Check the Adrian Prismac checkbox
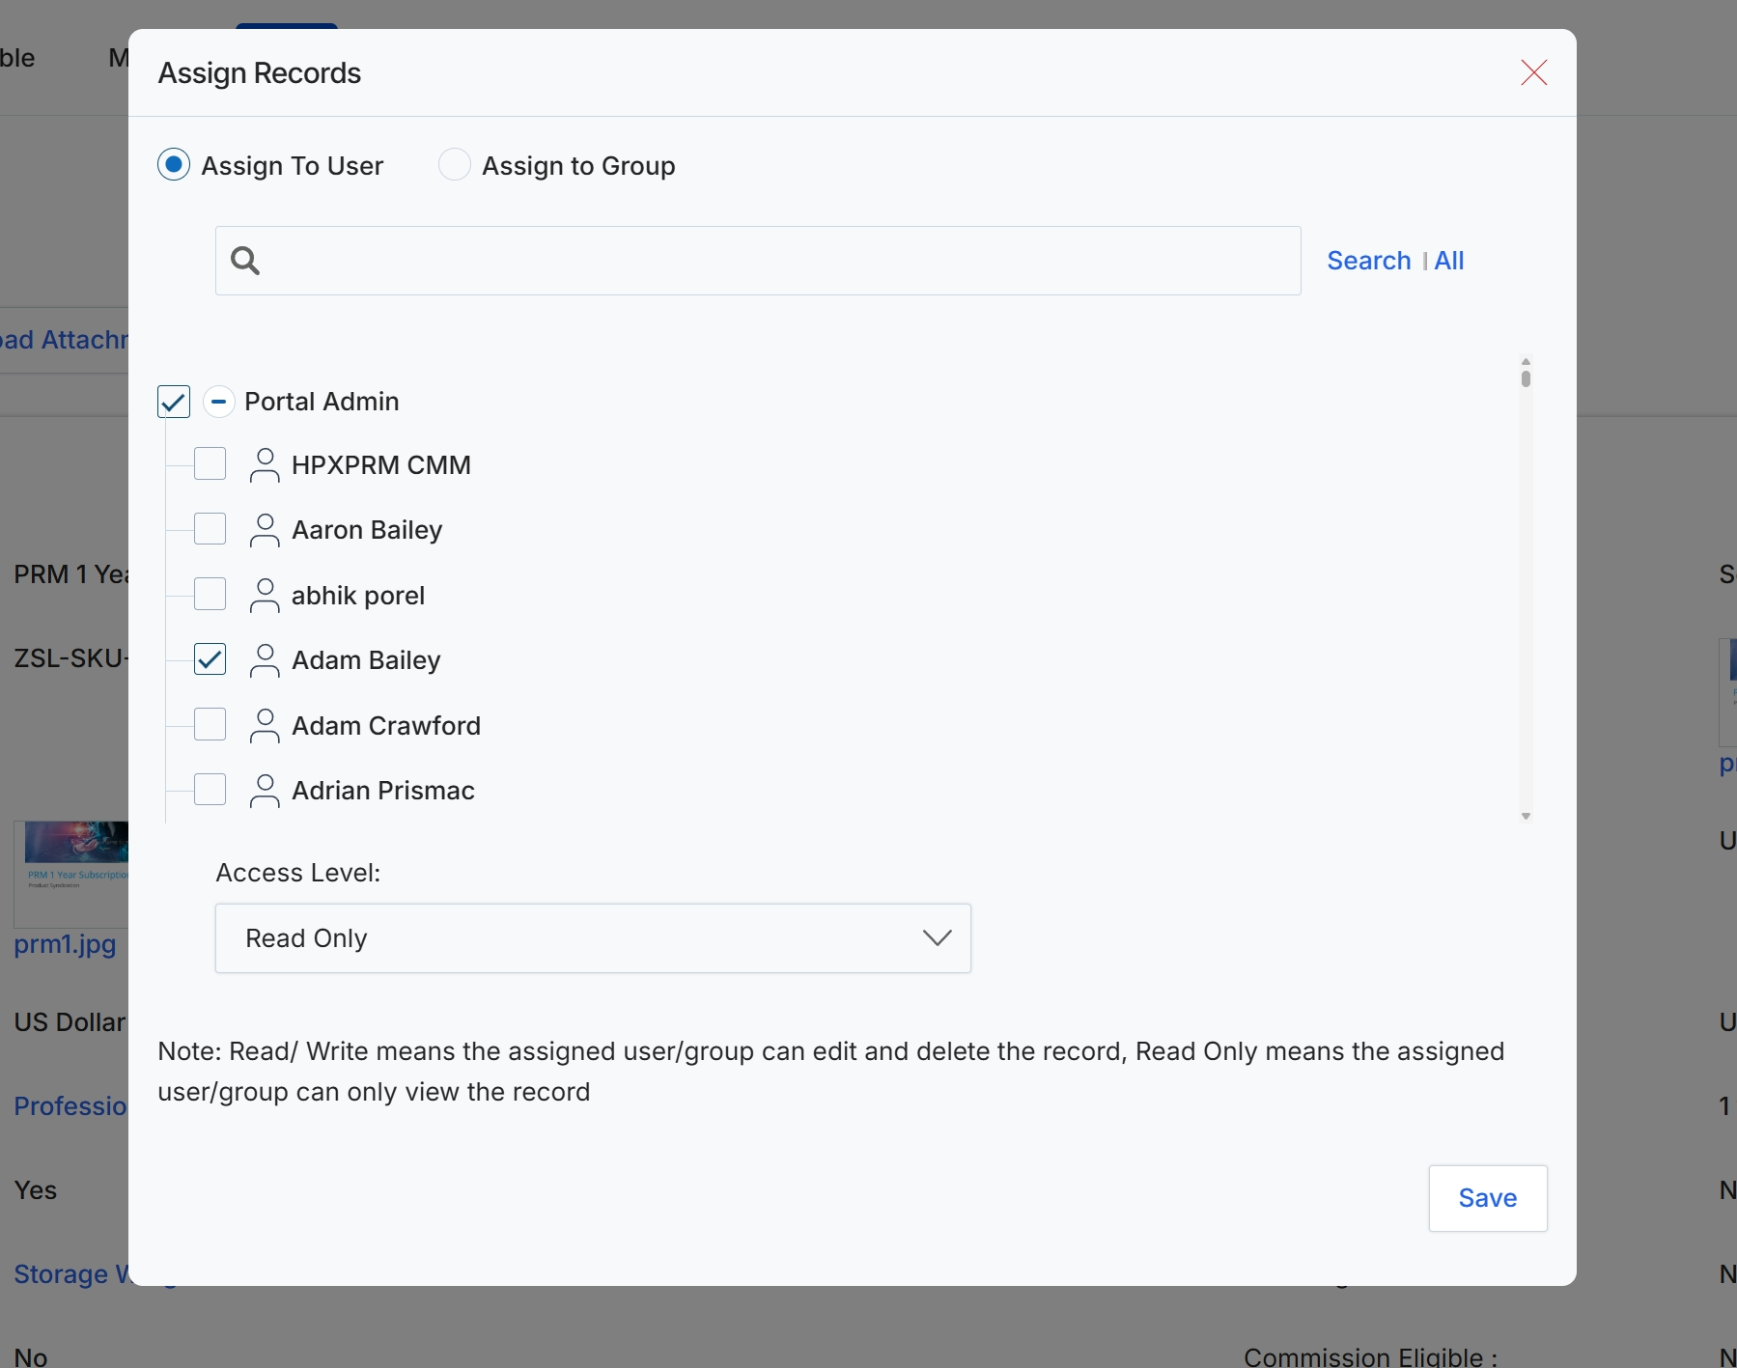 [x=210, y=790]
